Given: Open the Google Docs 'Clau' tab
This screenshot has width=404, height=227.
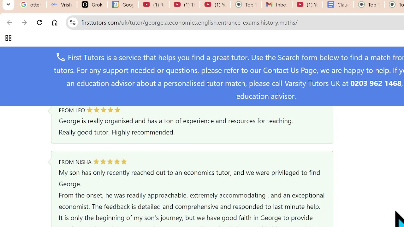Looking at the screenshot, I should 338,5.
